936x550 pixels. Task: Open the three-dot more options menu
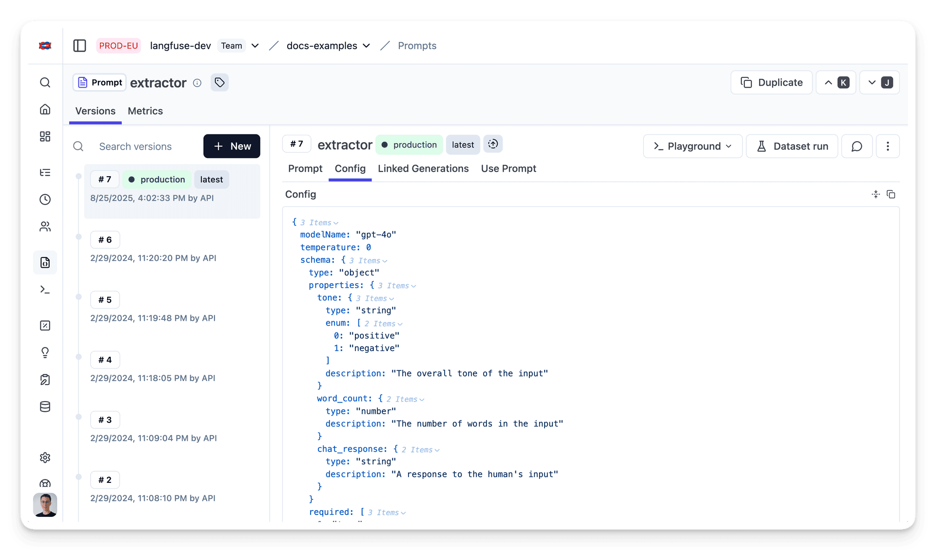(888, 146)
